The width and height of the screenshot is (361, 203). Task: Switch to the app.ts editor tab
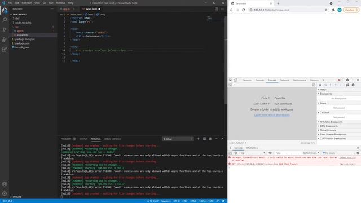(67, 9)
